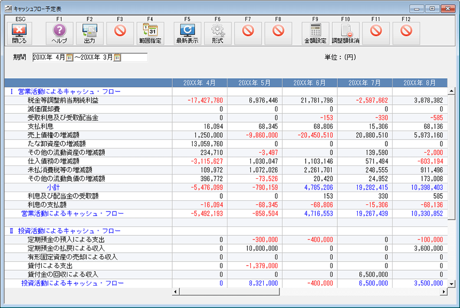Screen dimensions: 460x308
Task: Click the 10,000,000 deposit refund cell
Action: [255, 248]
